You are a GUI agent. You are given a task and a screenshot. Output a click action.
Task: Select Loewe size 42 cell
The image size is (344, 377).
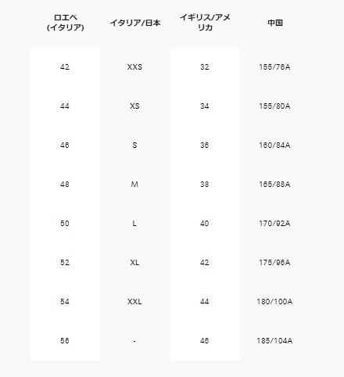point(65,67)
